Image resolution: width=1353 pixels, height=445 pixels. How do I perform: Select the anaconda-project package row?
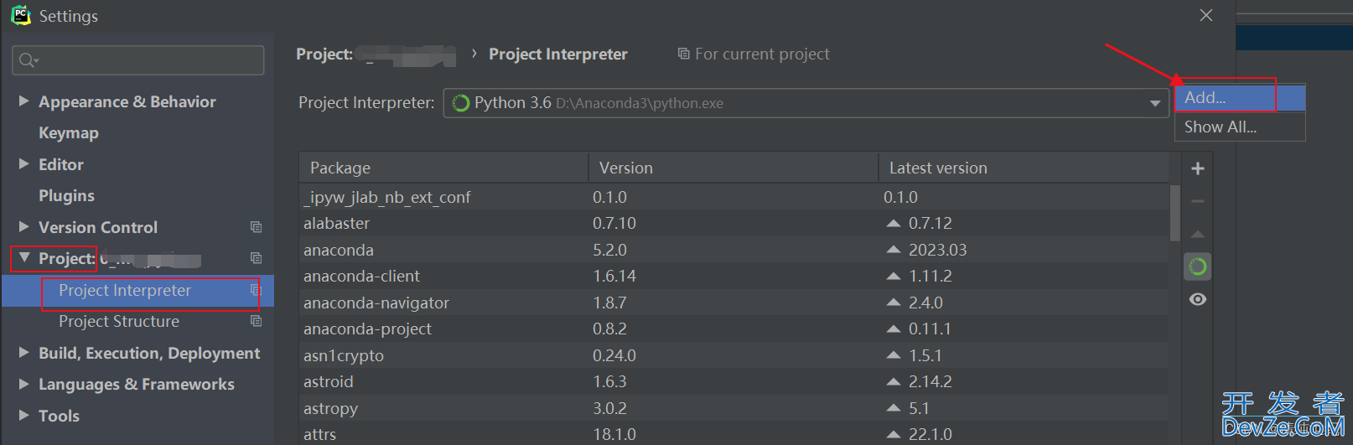[734, 329]
